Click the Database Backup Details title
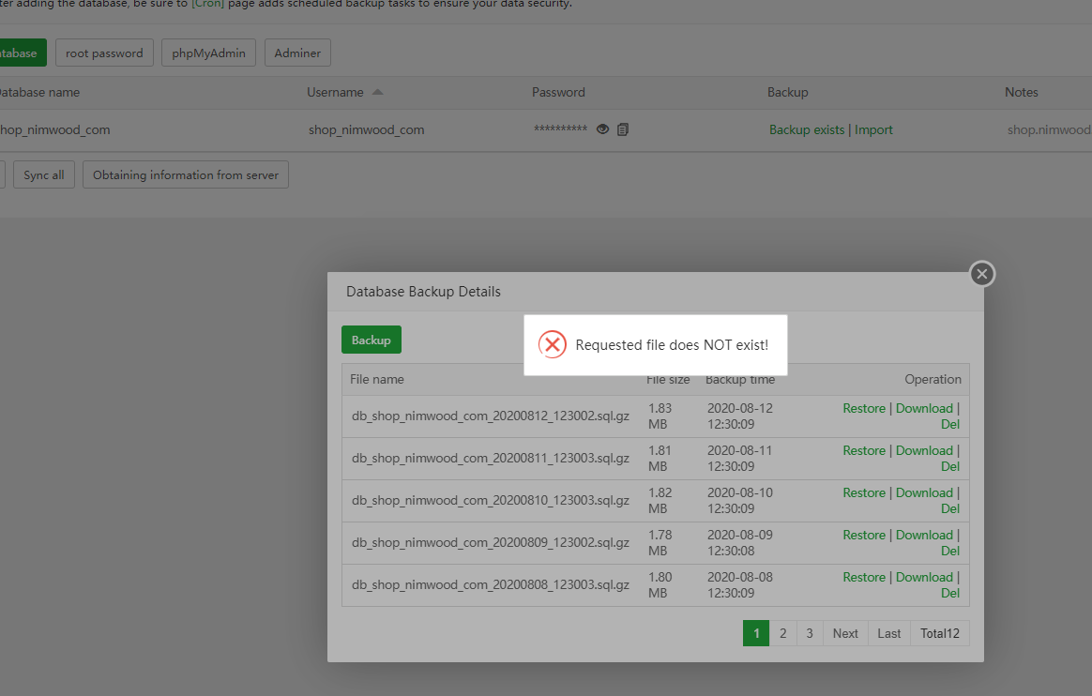This screenshot has width=1092, height=696. coord(423,292)
